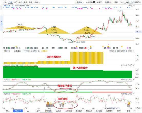Click the stock name link at chart top-left
This screenshot has height=113, width=142.
pyautogui.click(x=7, y=6)
